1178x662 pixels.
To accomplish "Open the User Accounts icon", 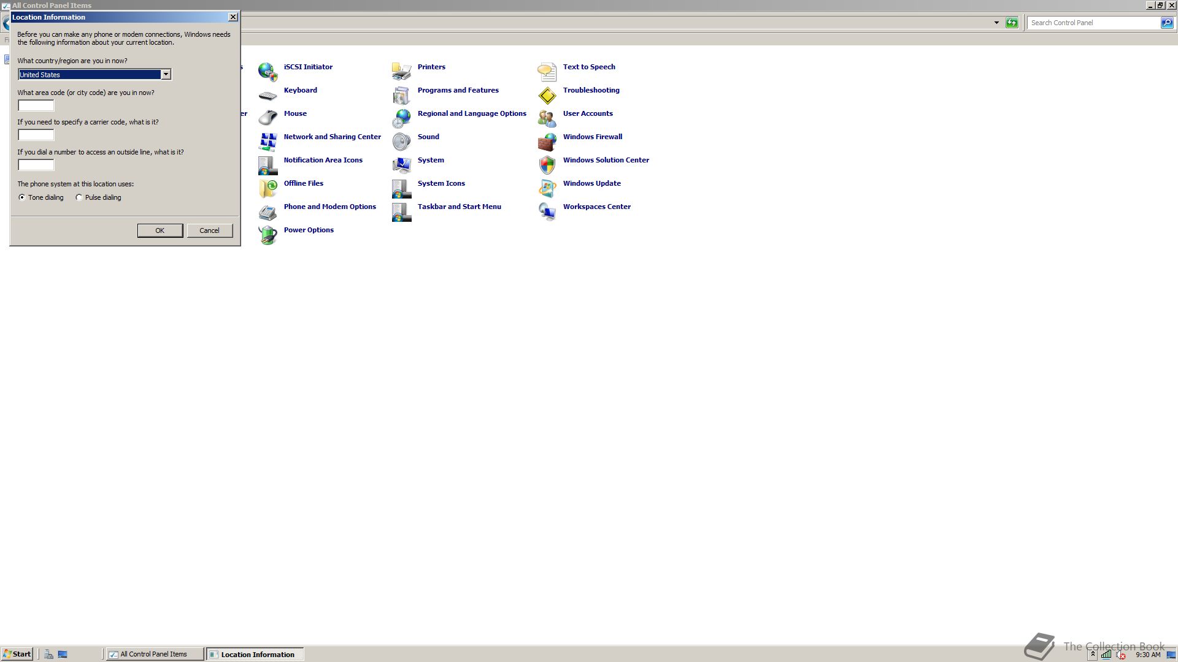I will tap(547, 118).
